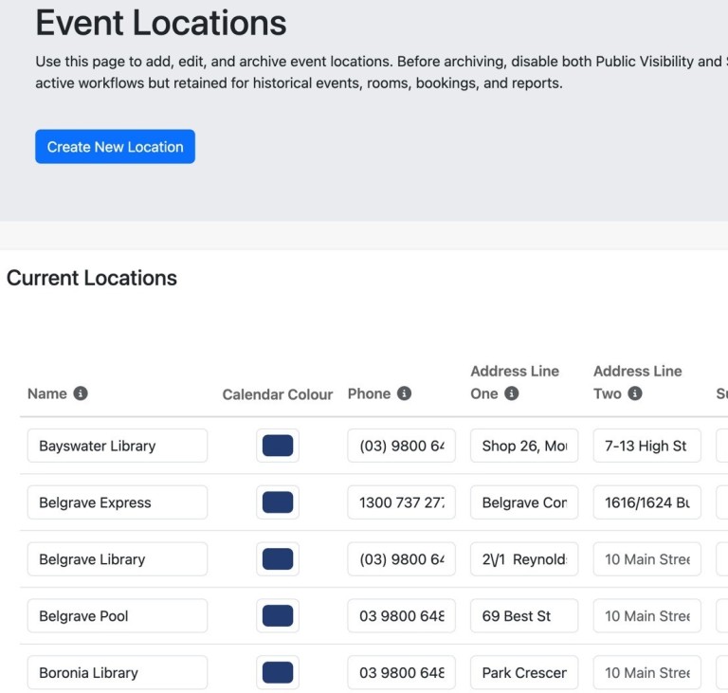The width and height of the screenshot is (728, 693).
Task: Open the info icon beside Name header
Action: click(x=81, y=393)
